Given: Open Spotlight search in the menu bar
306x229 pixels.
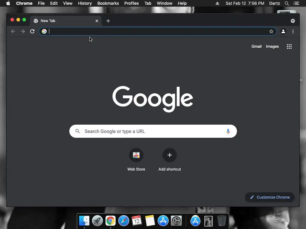Looking at the screenshot, I should (287, 3).
